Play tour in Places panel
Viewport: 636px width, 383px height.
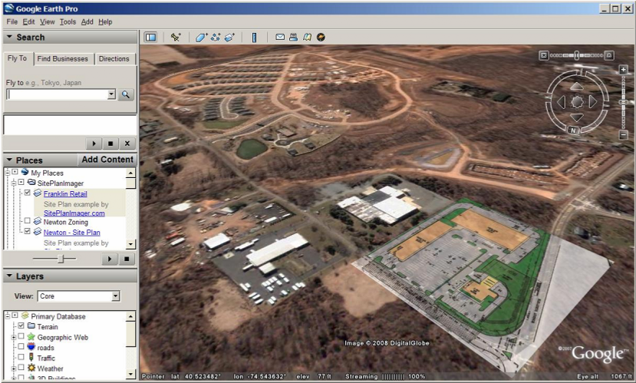tap(110, 259)
